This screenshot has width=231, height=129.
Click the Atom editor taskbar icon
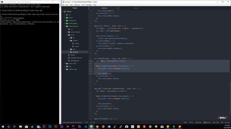(91, 126)
